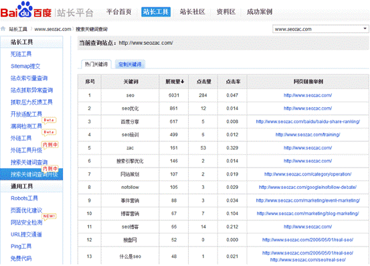
Task: Open 抓取压力反馈工具 in the sidebar
Action: tap(31, 102)
